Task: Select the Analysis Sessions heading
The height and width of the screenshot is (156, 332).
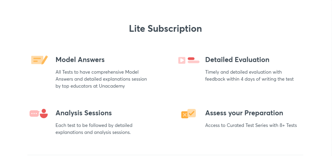Action: pyautogui.click(x=84, y=113)
